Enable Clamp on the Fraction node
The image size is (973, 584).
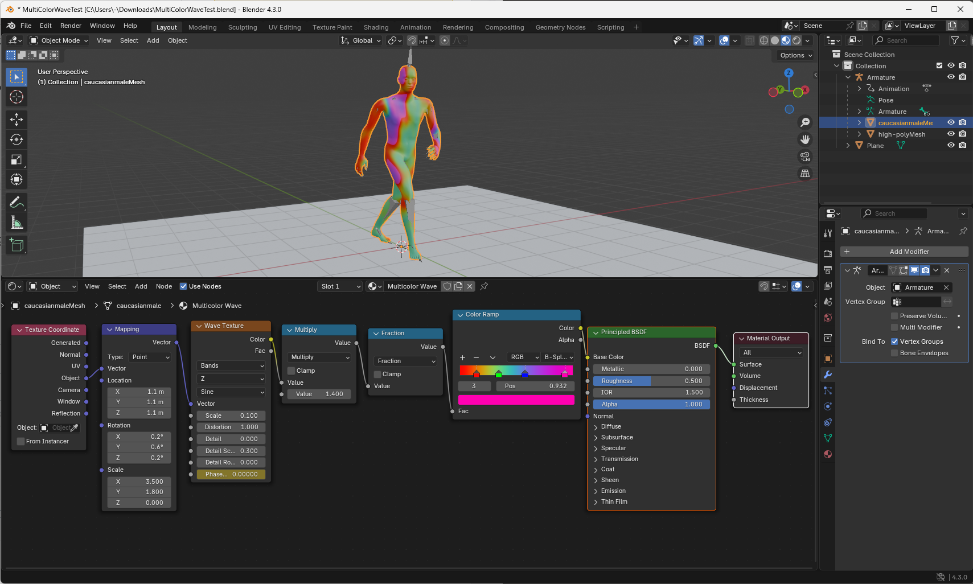(377, 374)
